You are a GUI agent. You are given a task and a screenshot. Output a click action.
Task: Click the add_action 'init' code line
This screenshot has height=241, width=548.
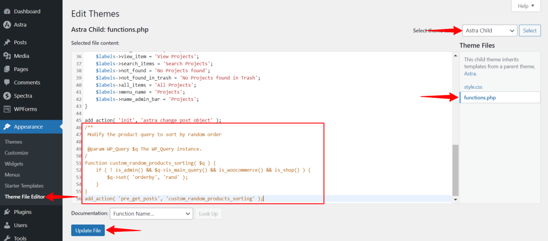(x=153, y=120)
